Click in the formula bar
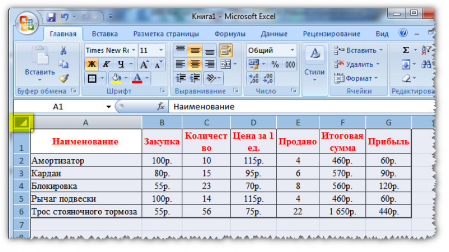 click(302, 107)
